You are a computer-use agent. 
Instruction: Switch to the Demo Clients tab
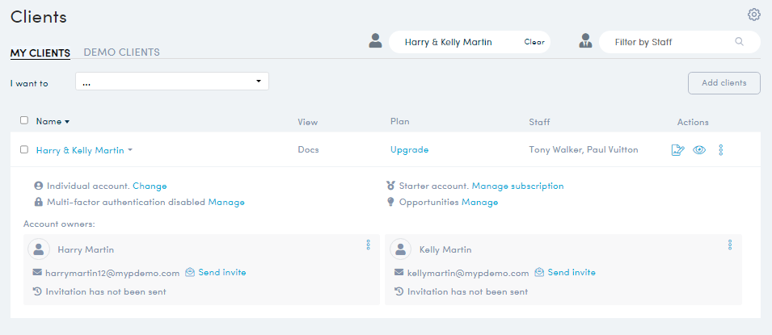tap(121, 52)
